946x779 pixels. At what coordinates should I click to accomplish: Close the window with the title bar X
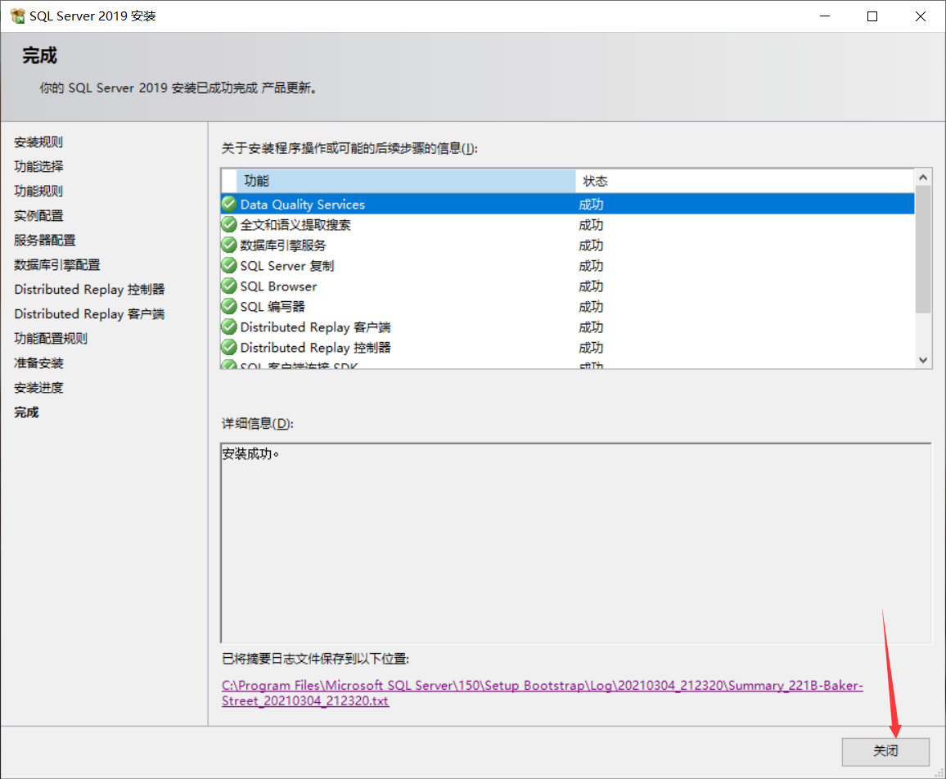920,16
